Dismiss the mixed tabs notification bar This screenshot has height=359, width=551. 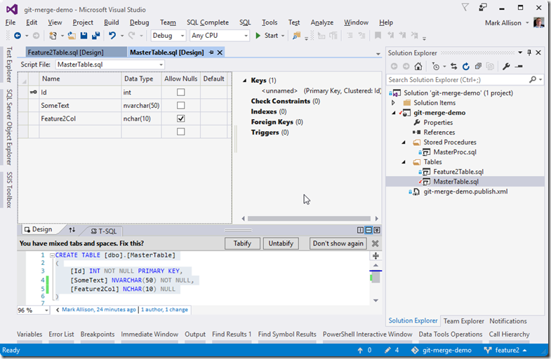[x=376, y=243]
